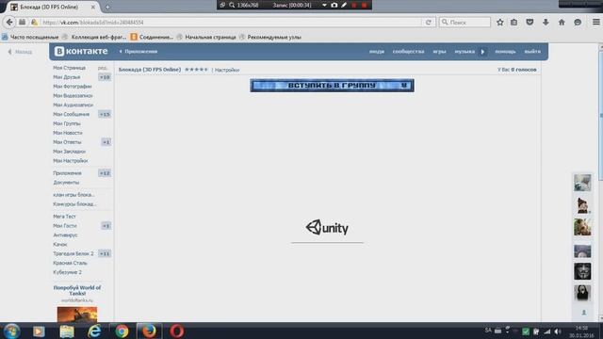Screen dimensions: 603x339
Task: Open Мои Друзья in sidebar
Action: (67, 77)
